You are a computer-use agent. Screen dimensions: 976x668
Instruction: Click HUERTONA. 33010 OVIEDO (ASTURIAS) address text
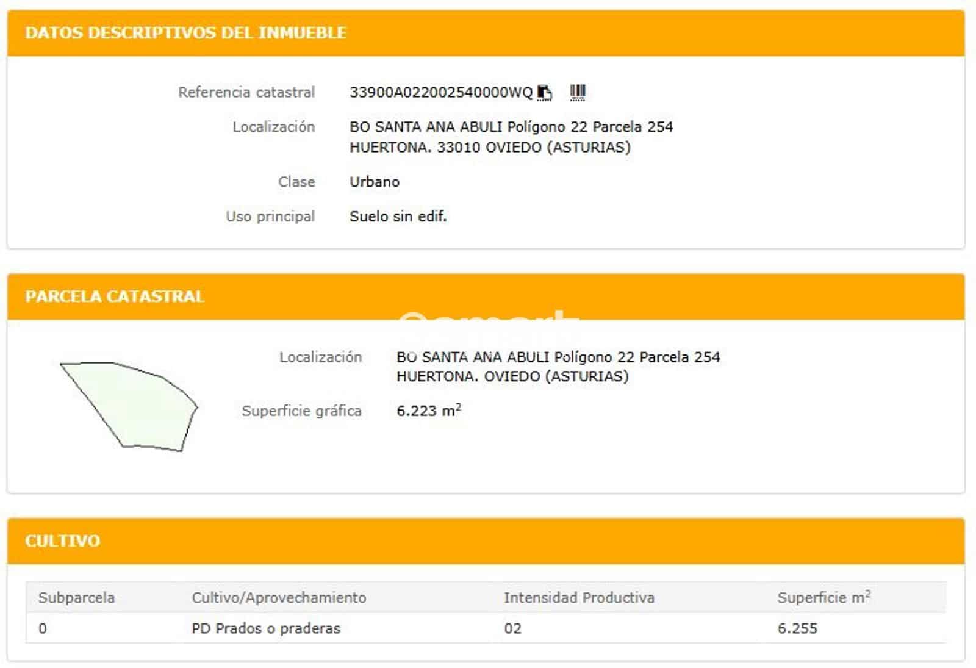pos(492,146)
